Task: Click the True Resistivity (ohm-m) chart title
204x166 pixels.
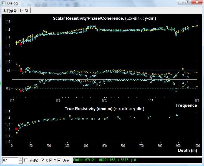Action: click(x=104, y=109)
